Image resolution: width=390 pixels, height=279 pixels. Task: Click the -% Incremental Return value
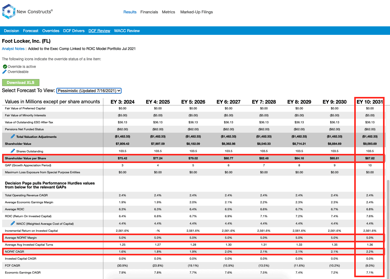click(x=158, y=231)
